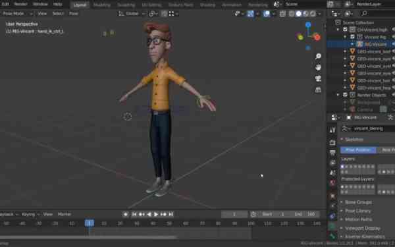Jump to the timeline end frame

171,214
